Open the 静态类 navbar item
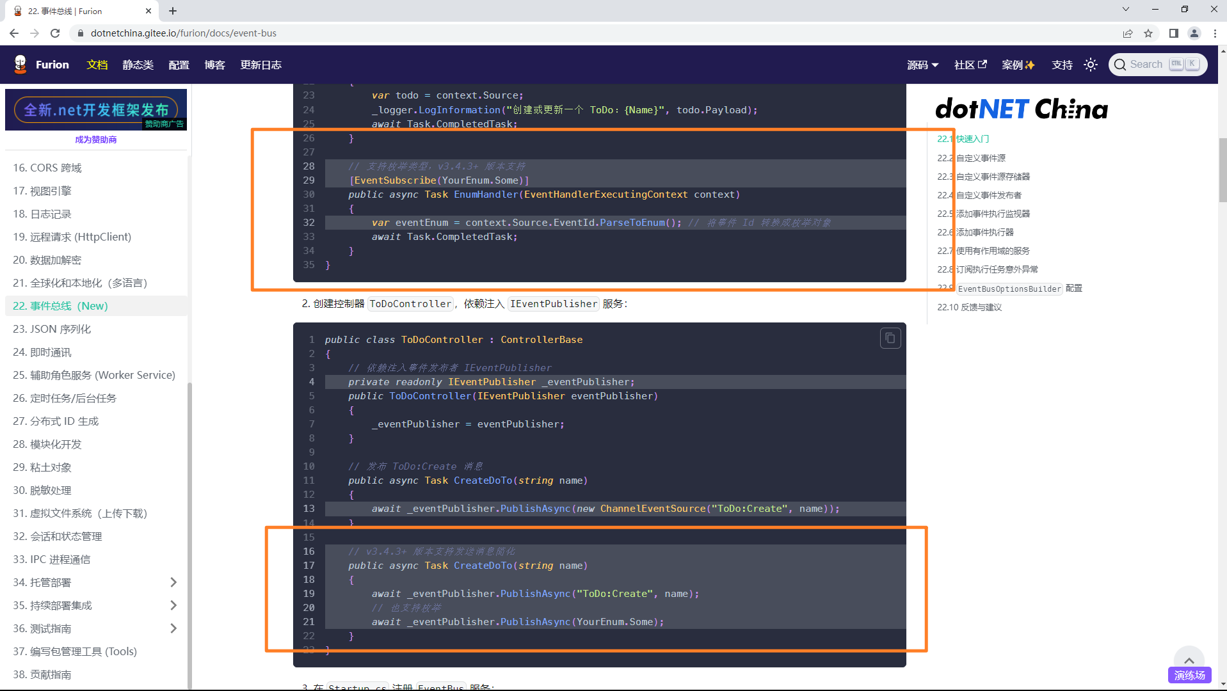 138,65
